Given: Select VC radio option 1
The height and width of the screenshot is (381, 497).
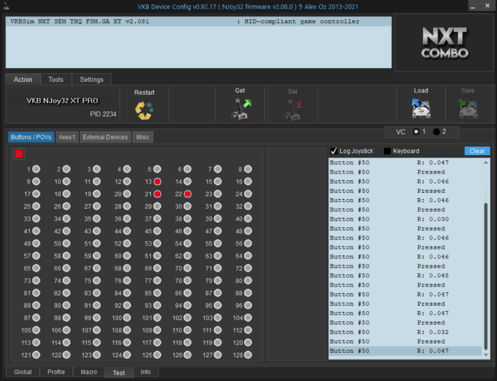Looking at the screenshot, I should [416, 132].
